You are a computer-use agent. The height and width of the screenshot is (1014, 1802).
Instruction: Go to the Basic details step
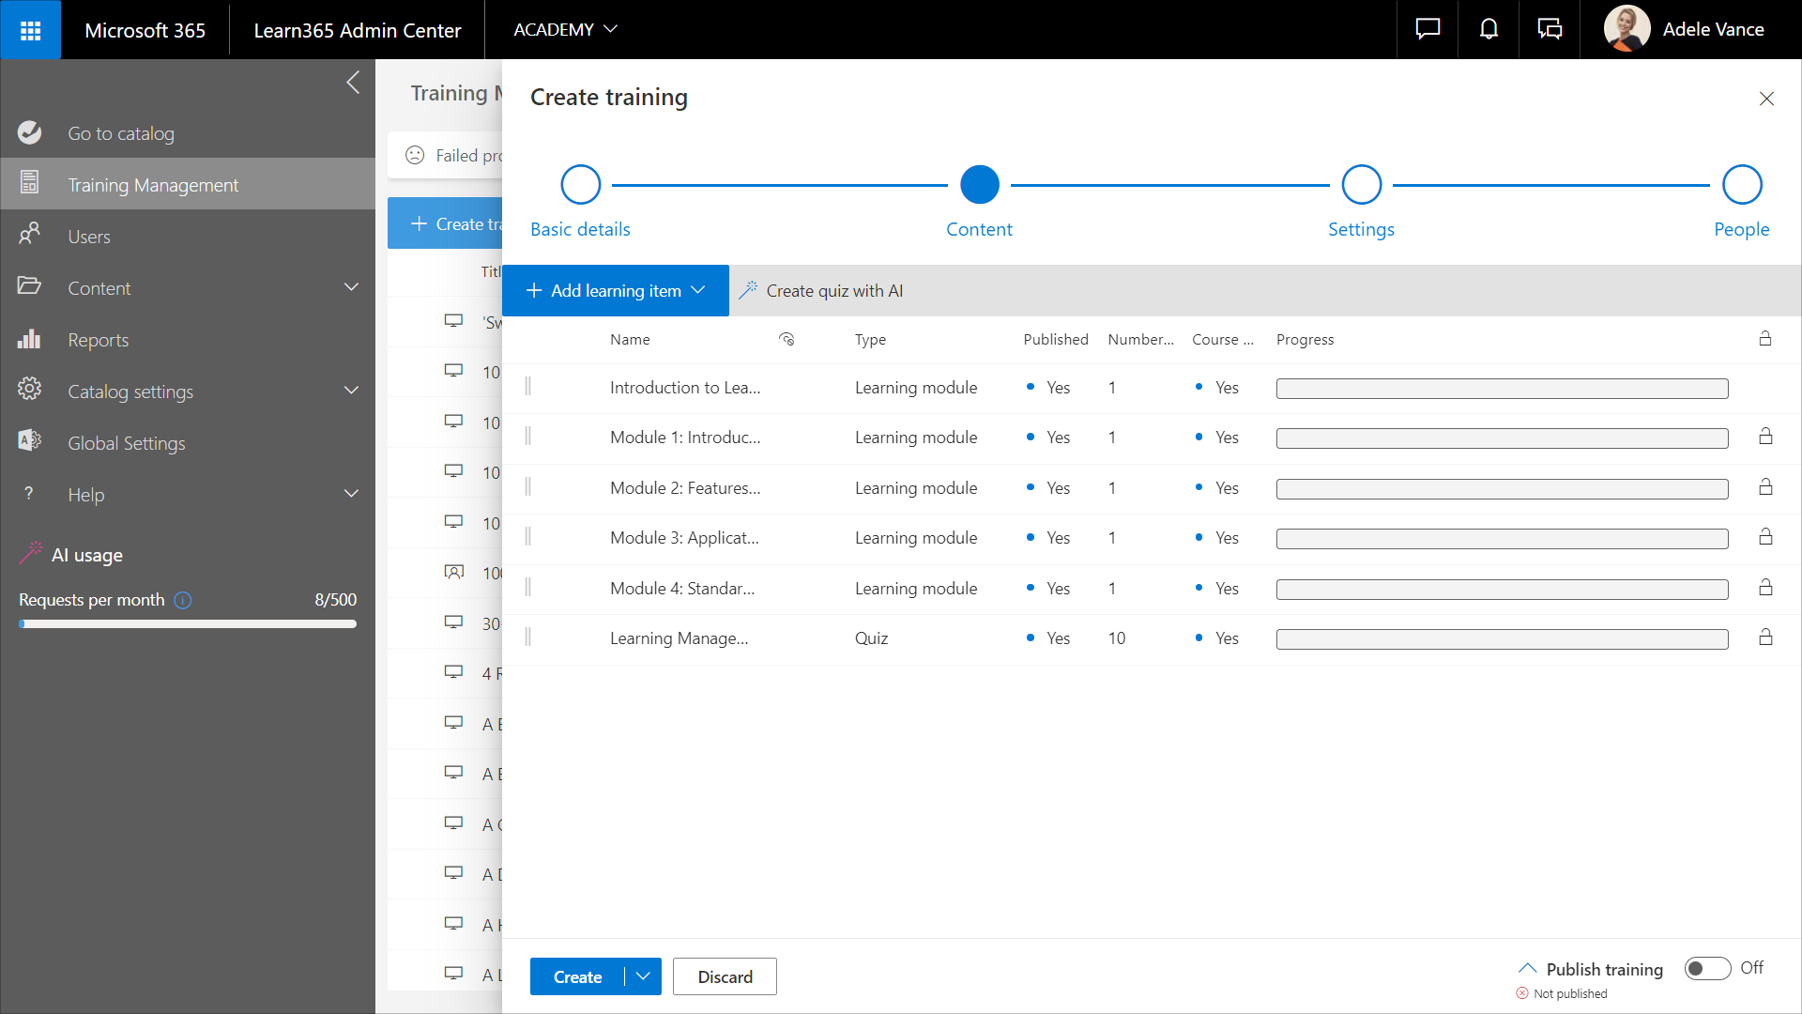580,185
